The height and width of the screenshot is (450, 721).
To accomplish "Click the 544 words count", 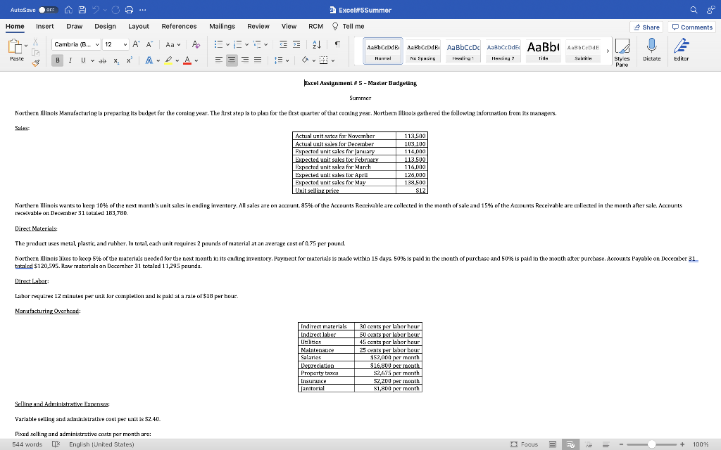I will coord(27,444).
